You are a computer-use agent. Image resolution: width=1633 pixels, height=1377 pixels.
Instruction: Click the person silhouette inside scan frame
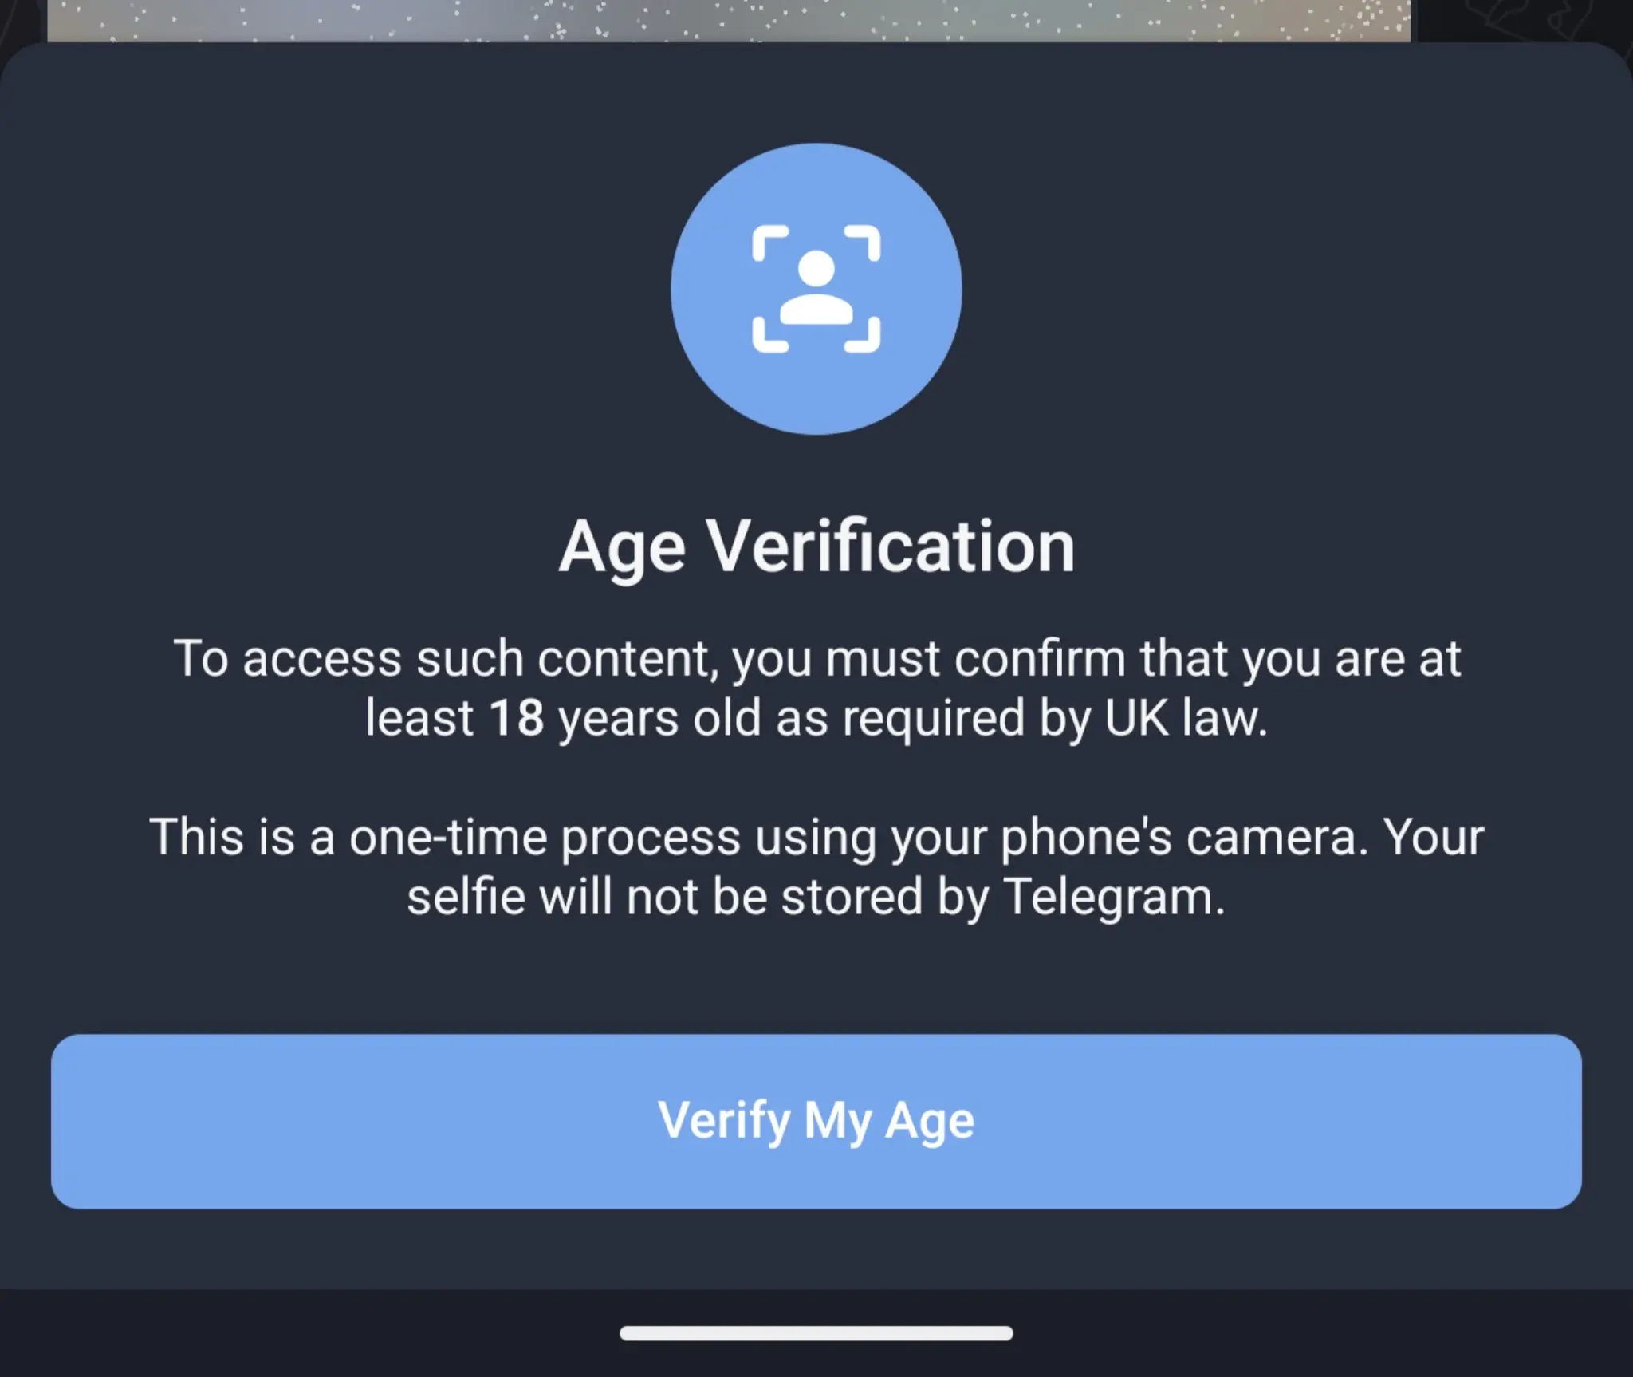tap(816, 287)
